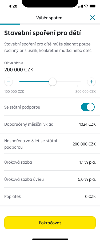Click the cellular signal bars icon
Image resolution: width=100 pixels, height=242 pixels.
[81, 6]
